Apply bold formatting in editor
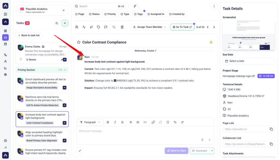The image size is (280, 160). [108, 122]
